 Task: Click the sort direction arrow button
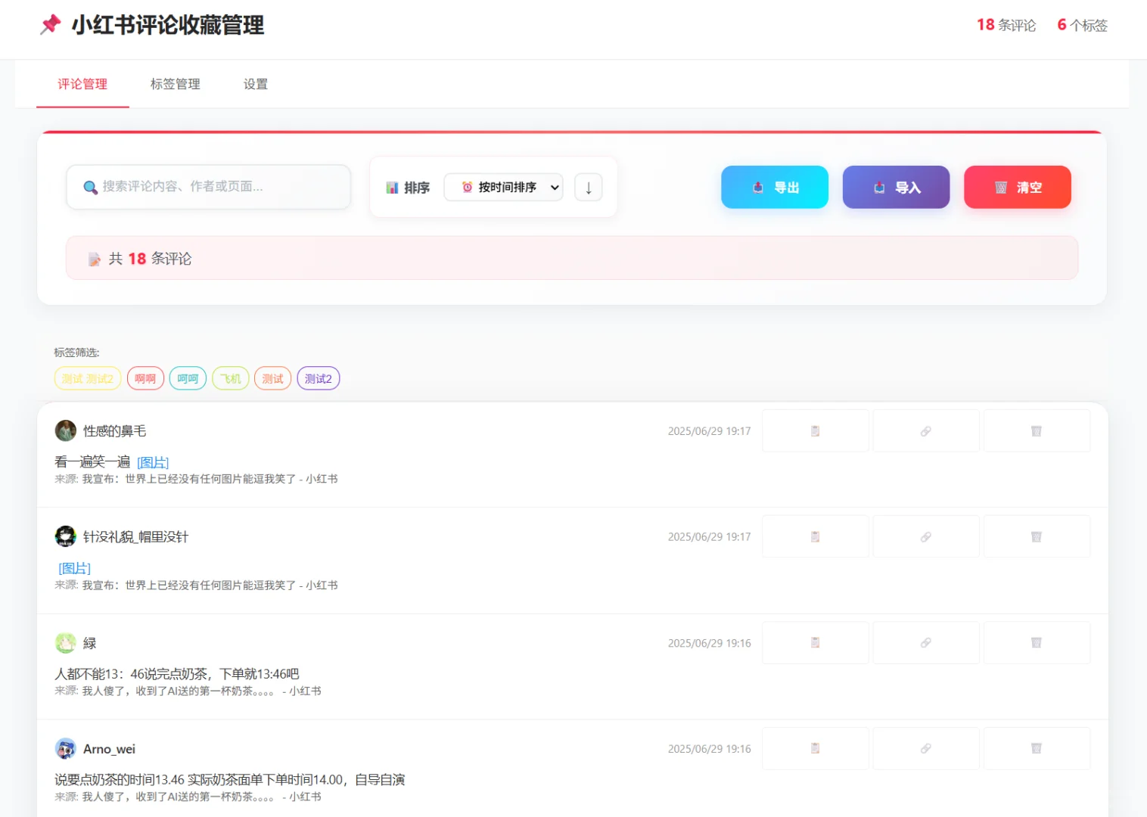(x=588, y=187)
